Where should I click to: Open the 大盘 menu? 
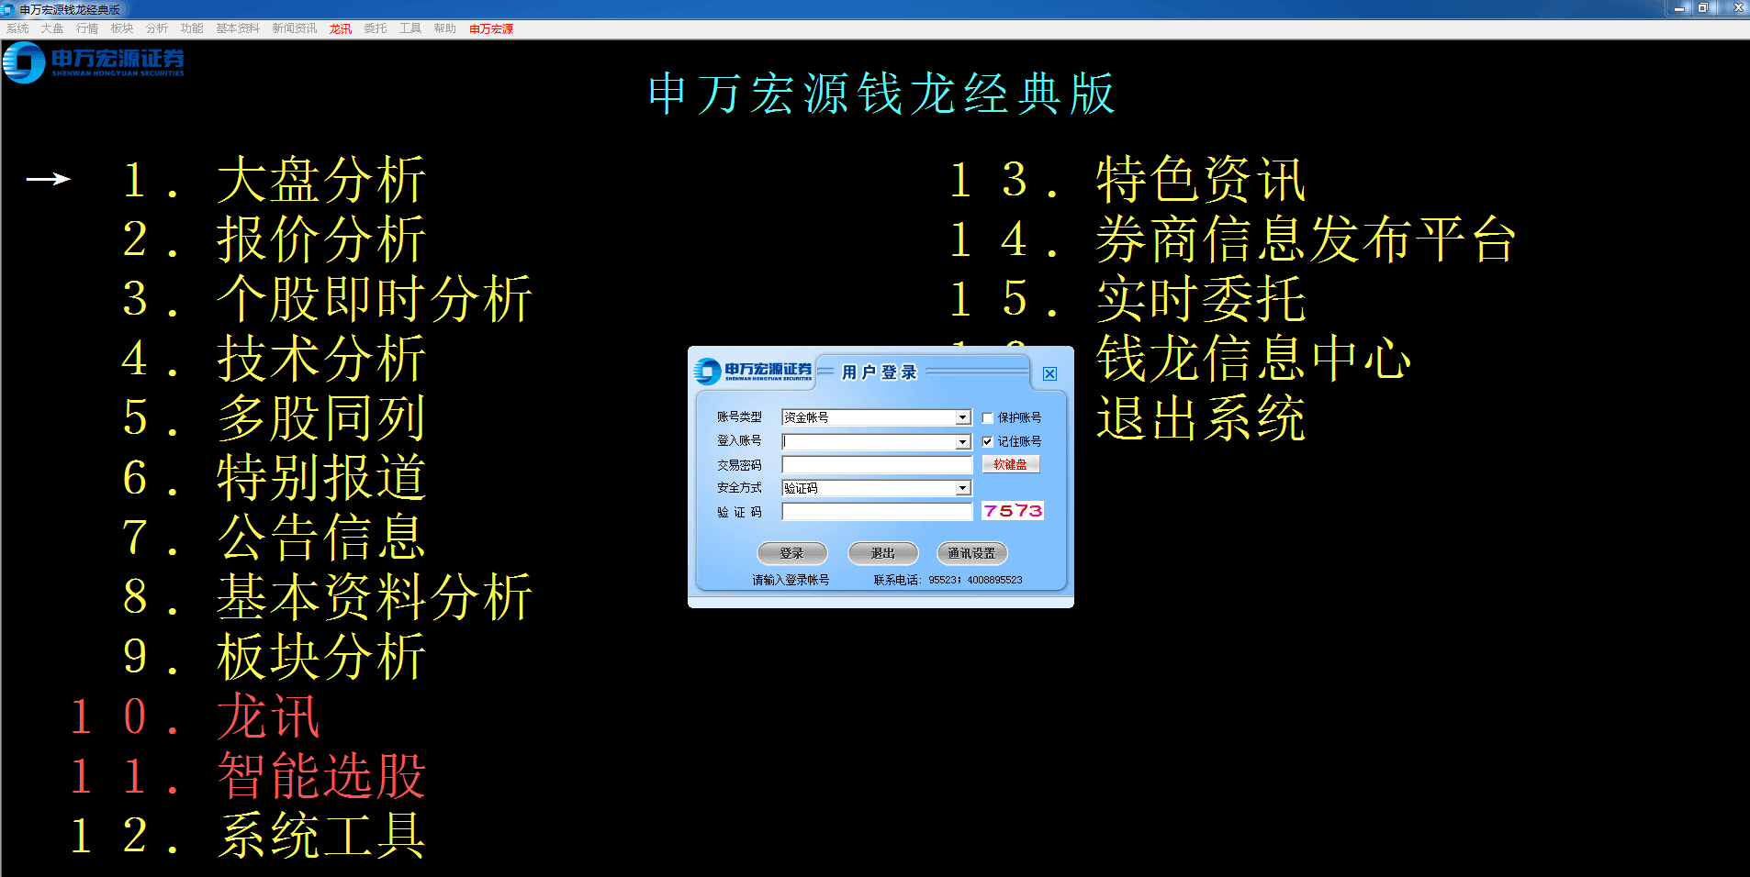pyautogui.click(x=52, y=28)
